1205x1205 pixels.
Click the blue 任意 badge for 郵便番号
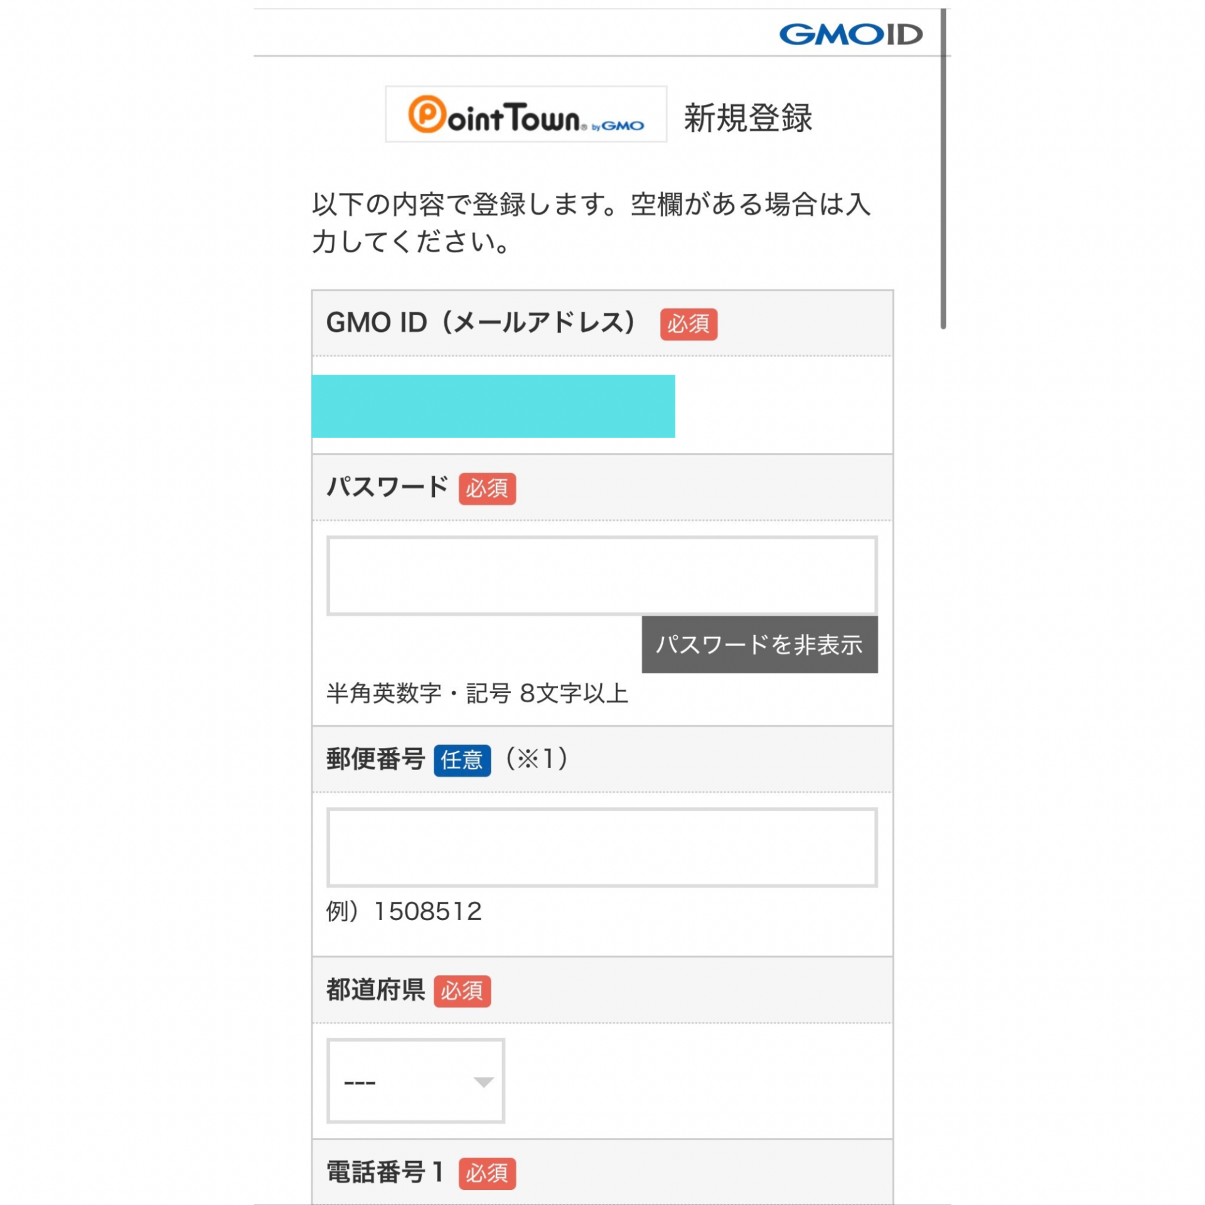(x=462, y=760)
